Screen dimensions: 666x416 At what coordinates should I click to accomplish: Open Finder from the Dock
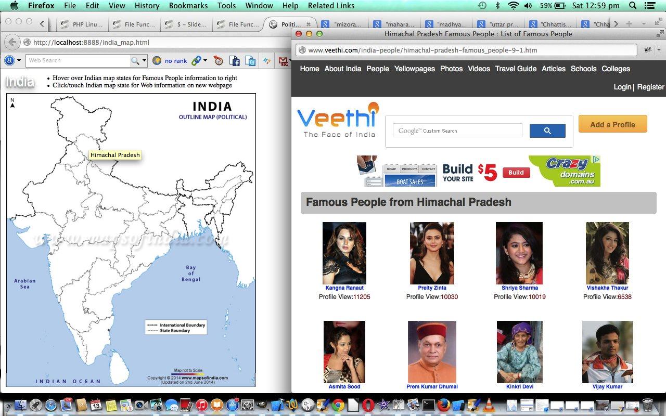[20, 405]
